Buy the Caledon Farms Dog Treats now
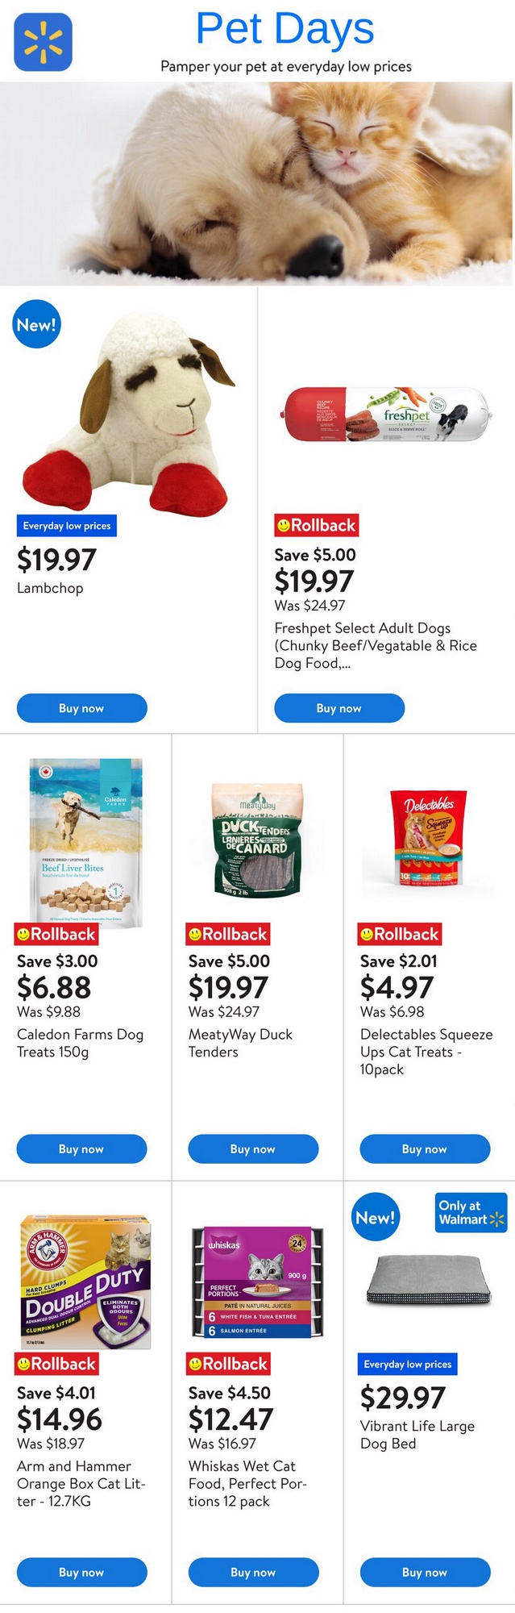This screenshot has height=1613, width=515. click(81, 1148)
